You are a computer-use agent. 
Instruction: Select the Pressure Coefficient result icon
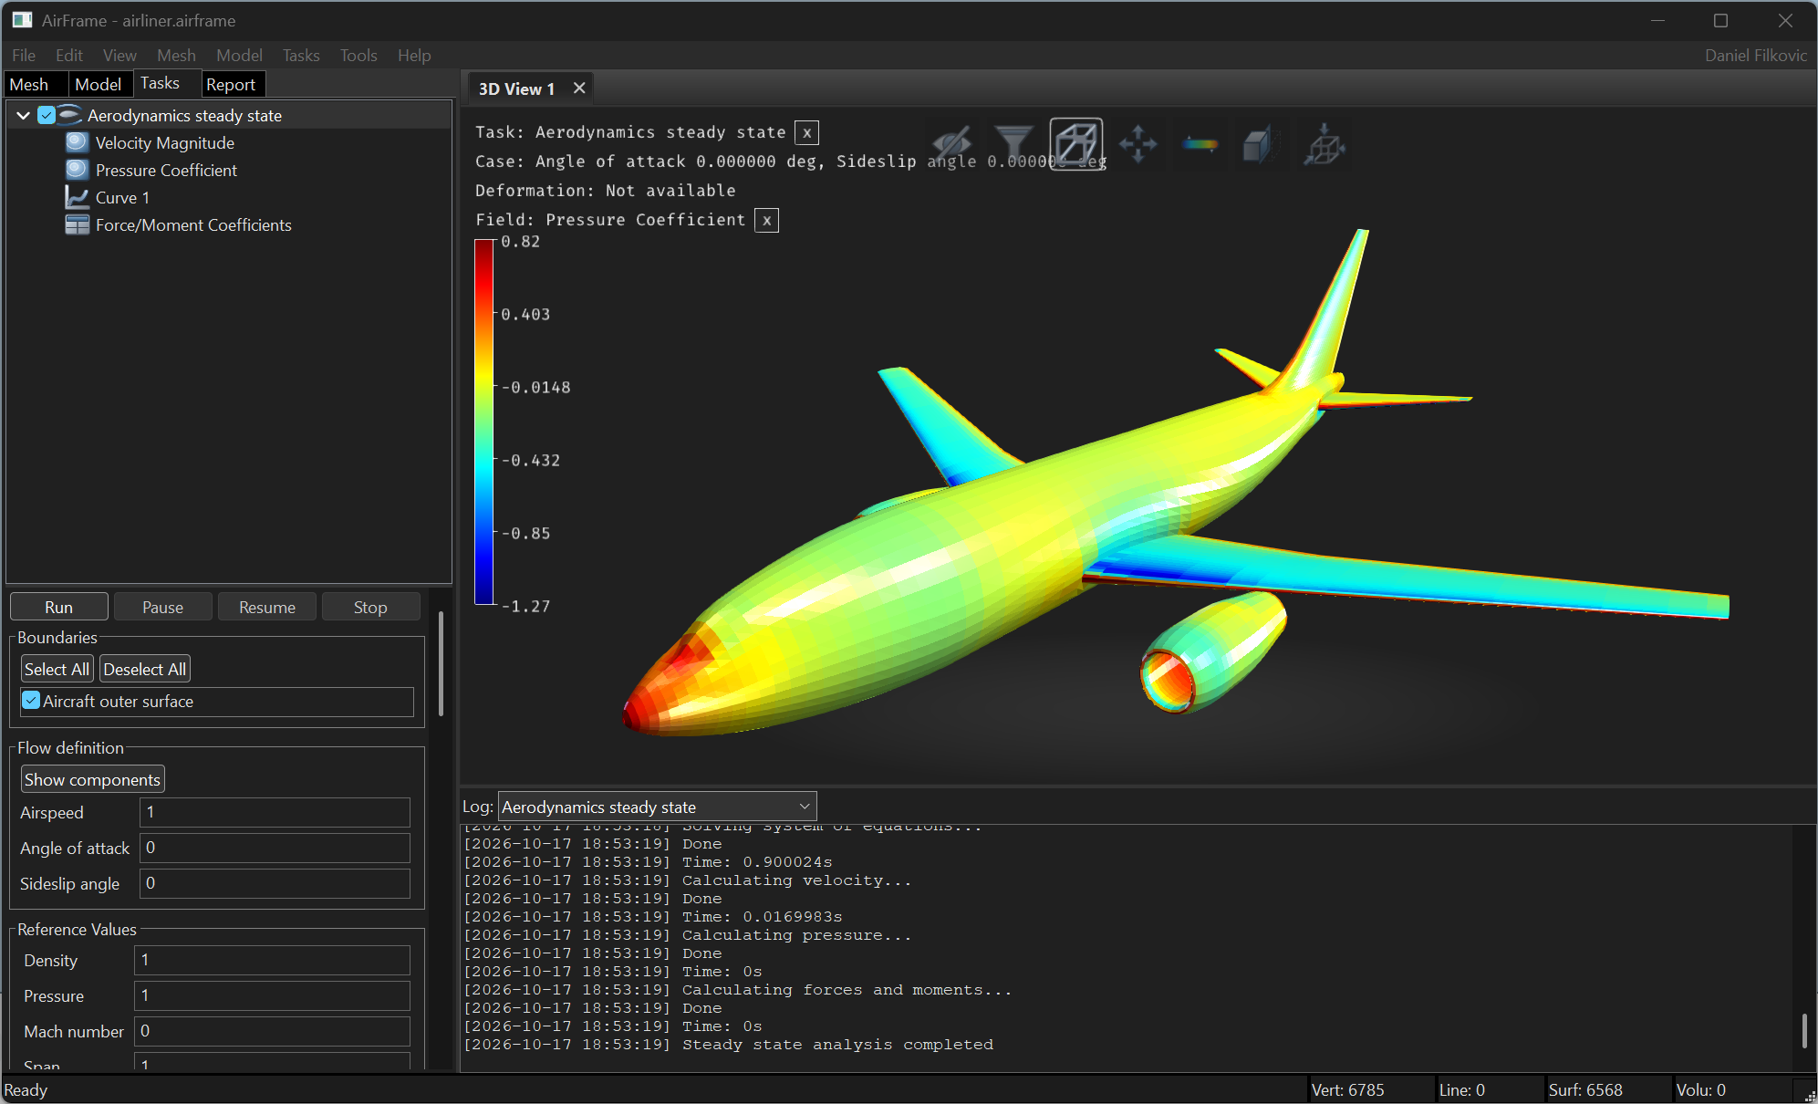coord(78,170)
